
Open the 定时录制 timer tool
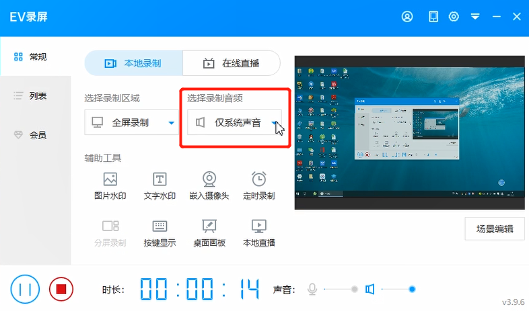[258, 186]
